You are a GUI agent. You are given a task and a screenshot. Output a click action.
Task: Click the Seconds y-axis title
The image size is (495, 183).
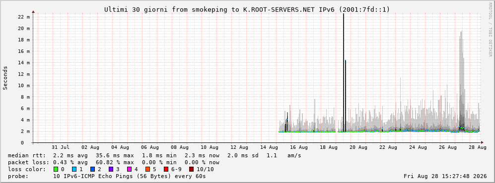(x=5, y=78)
